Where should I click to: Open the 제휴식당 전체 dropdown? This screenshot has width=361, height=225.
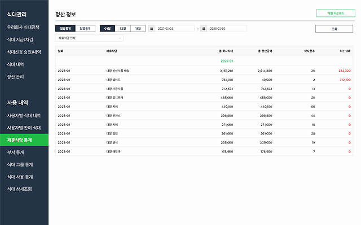click(x=89, y=38)
